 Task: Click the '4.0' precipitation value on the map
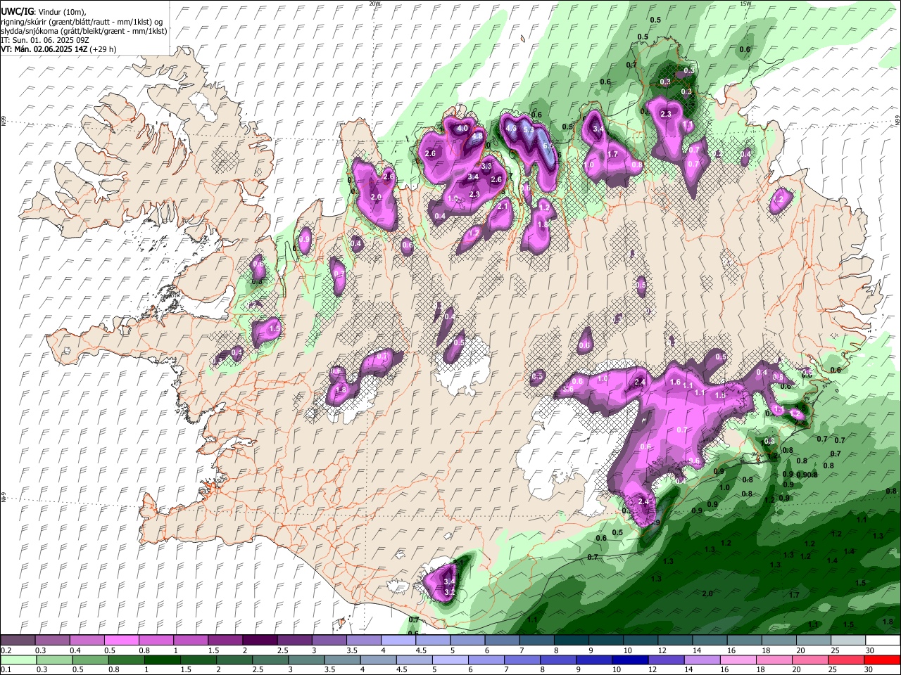click(462, 129)
